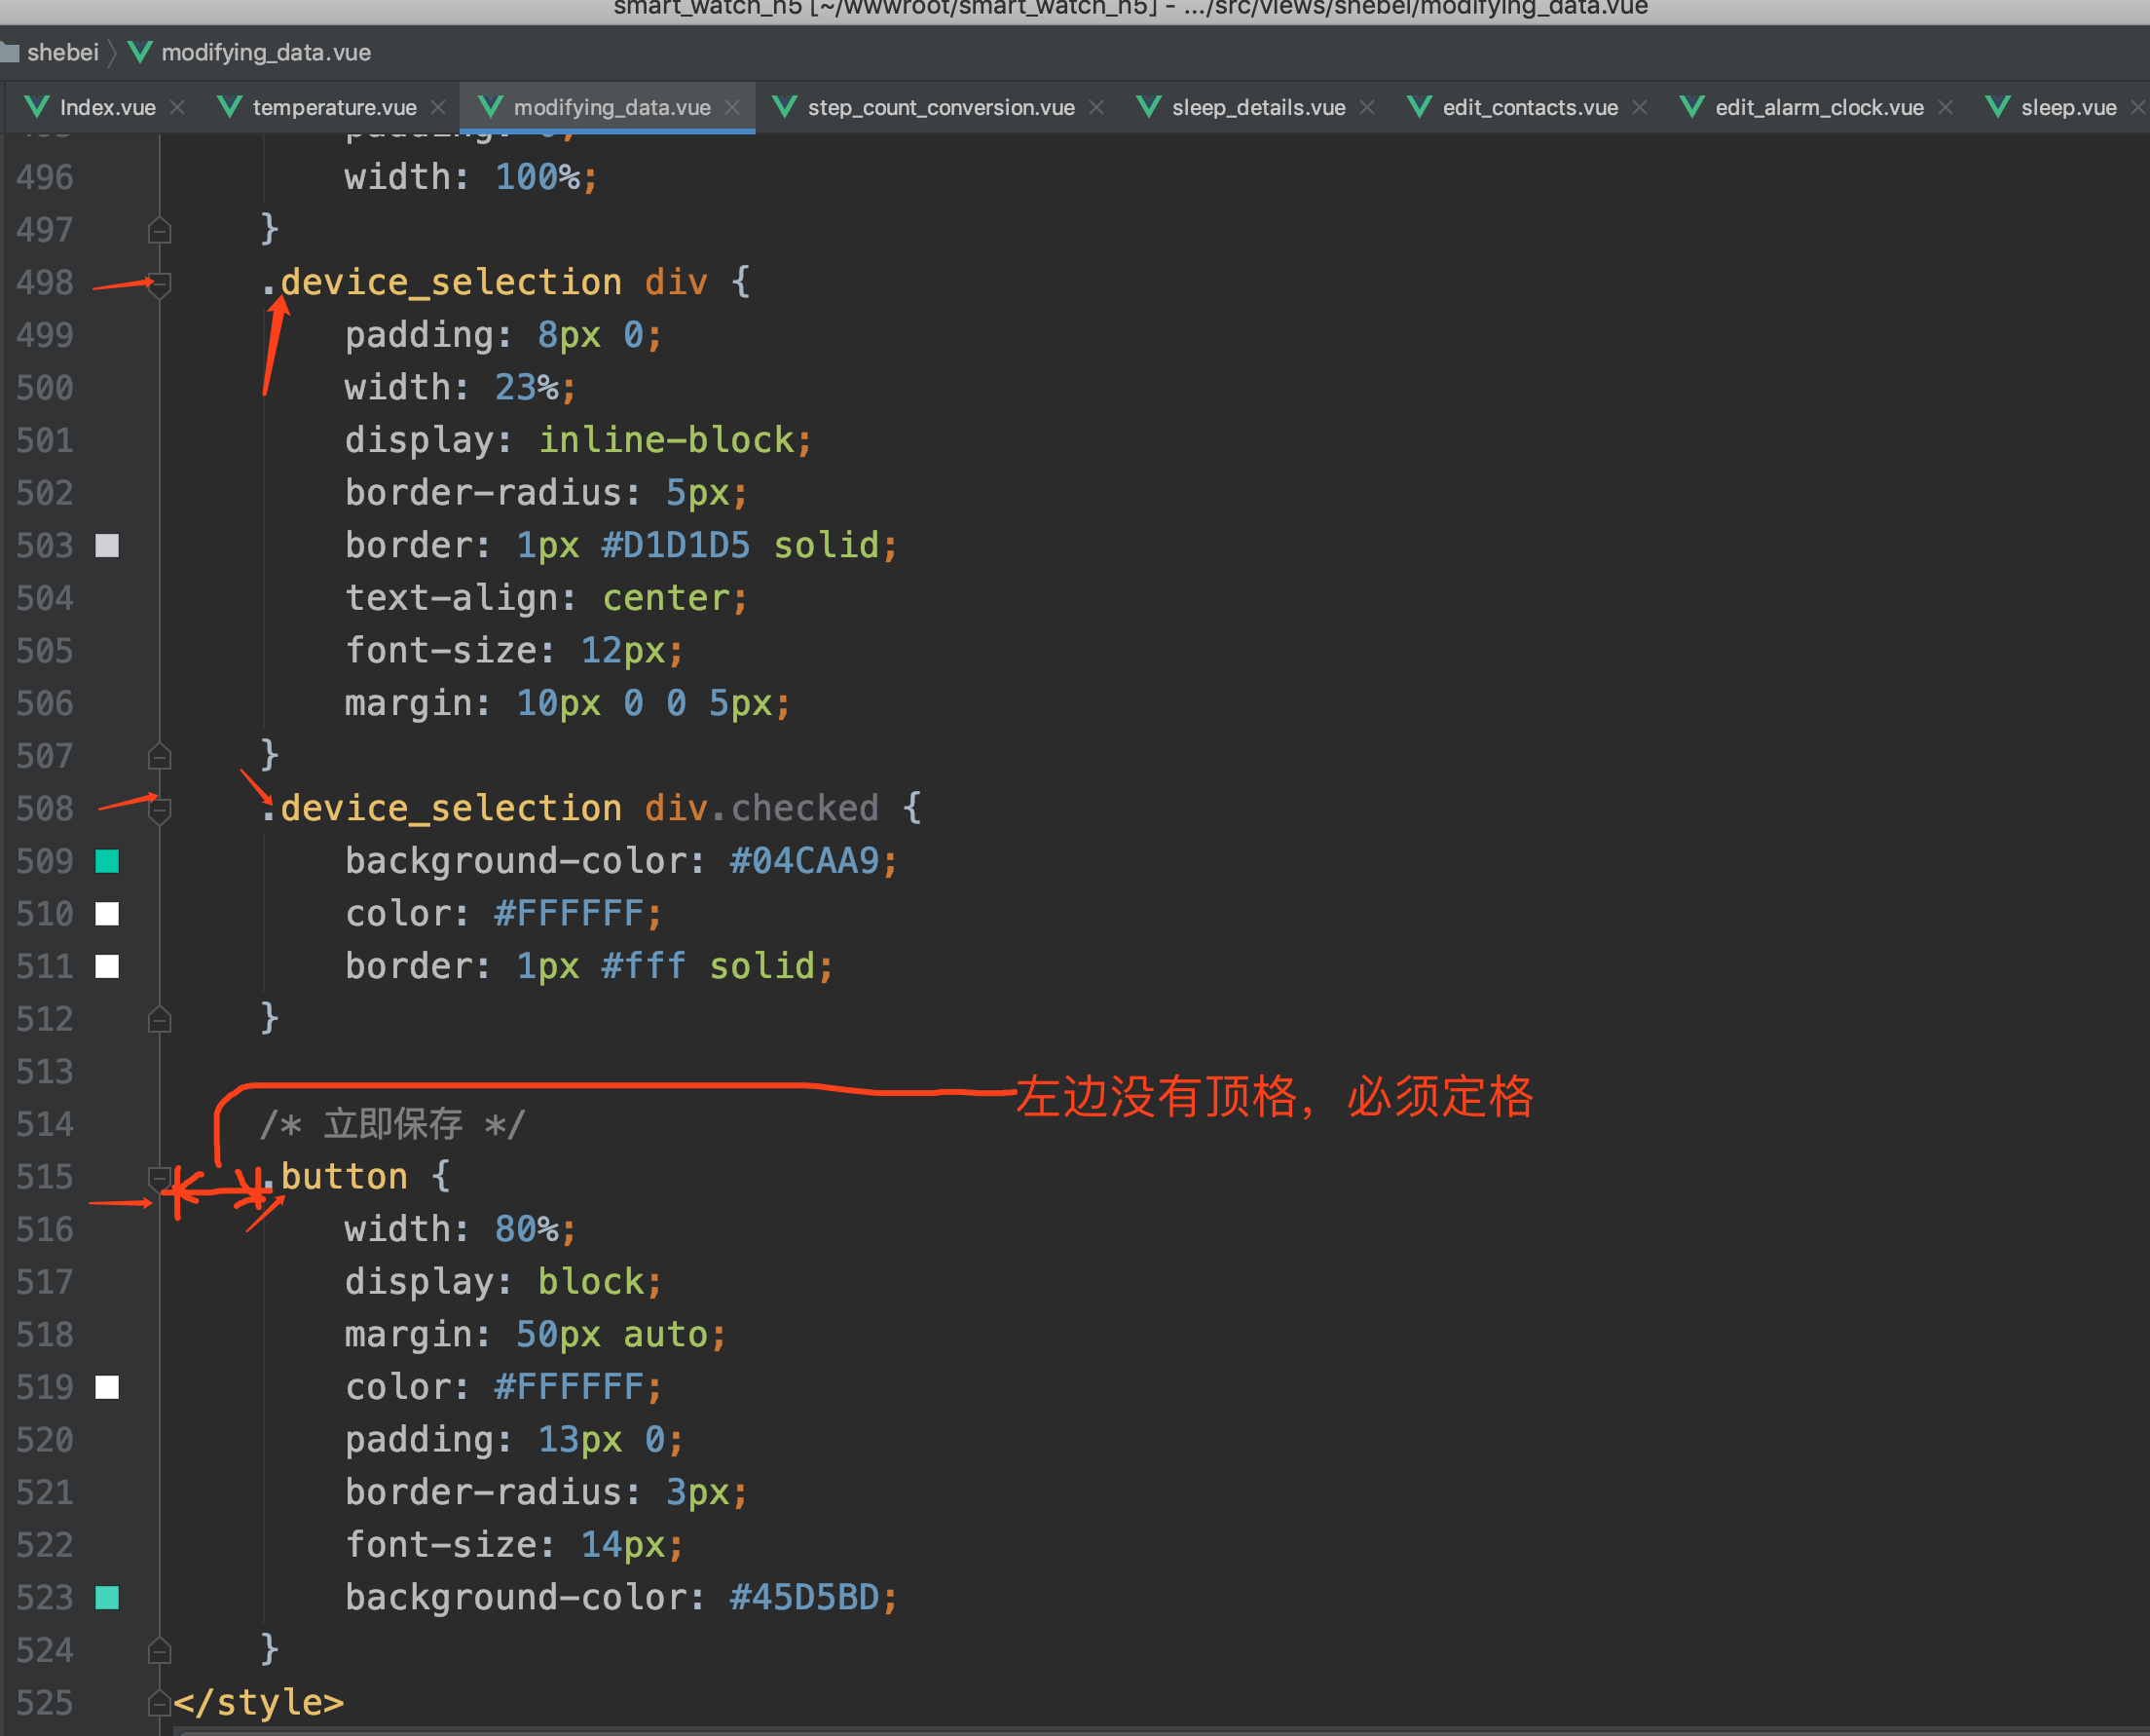Open the edit_contacts.vue tab
Screen dimensions: 2150x1736
(x=1530, y=107)
